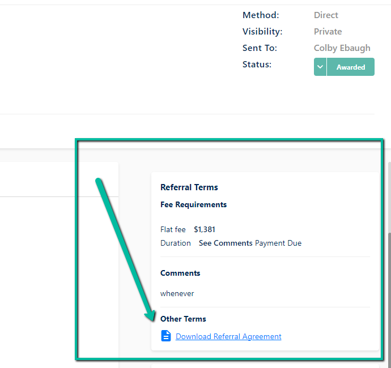Click the head of the green arrow

pyautogui.click(x=151, y=316)
